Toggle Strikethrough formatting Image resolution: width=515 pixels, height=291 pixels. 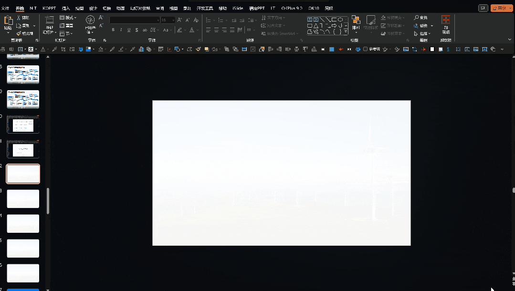tap(145, 30)
